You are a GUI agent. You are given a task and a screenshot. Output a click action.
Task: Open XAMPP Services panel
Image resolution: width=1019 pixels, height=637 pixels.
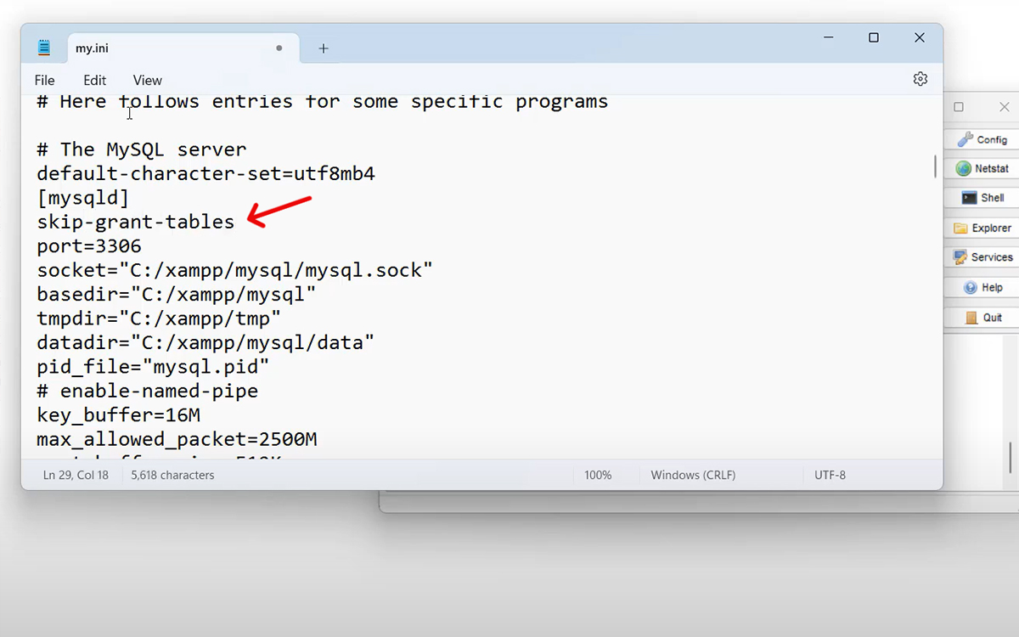(x=982, y=257)
